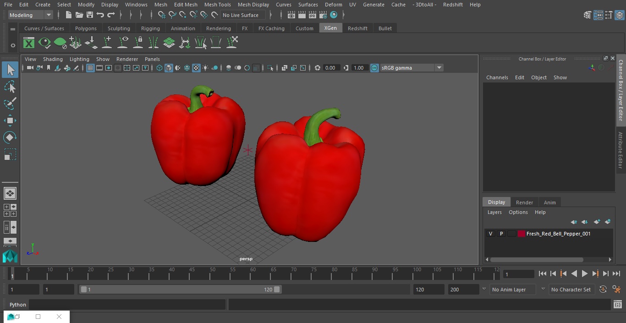Select the Select tool arrow
Image resolution: width=626 pixels, height=323 pixels.
[10, 70]
